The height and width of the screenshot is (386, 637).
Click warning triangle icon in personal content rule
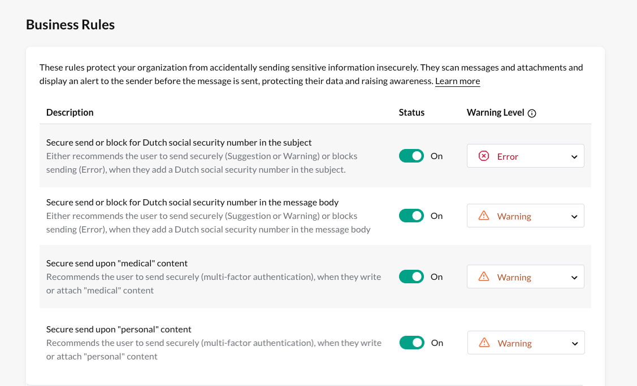(484, 343)
